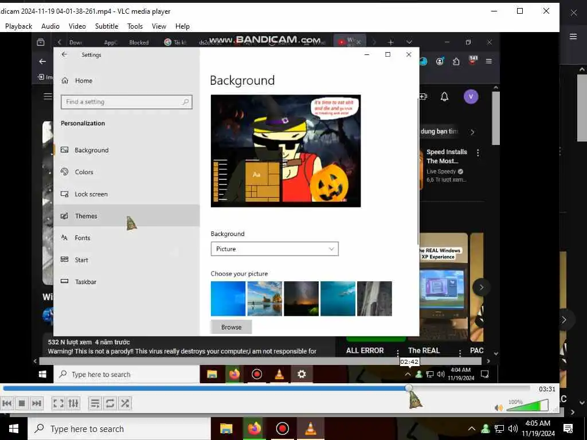This screenshot has width=587, height=440.
Task: In the video, pick the blue Windows wallpaper thumbnail
Action: [x=228, y=298]
